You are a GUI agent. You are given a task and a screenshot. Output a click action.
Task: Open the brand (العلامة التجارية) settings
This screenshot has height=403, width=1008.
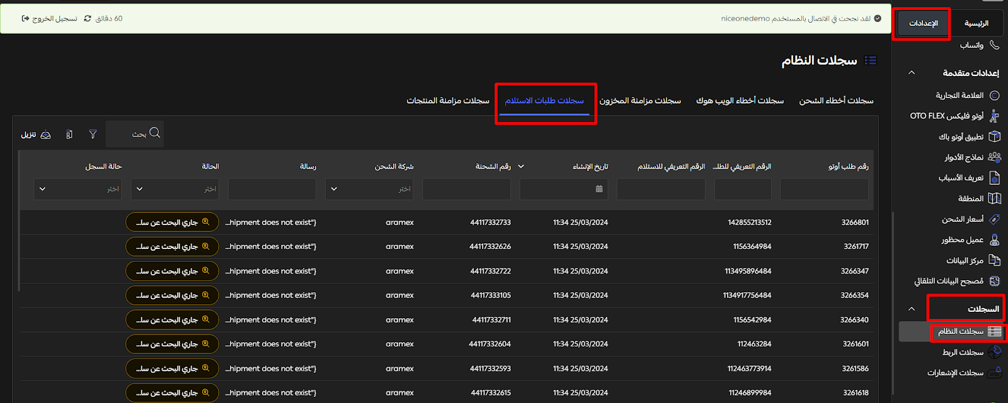click(967, 96)
